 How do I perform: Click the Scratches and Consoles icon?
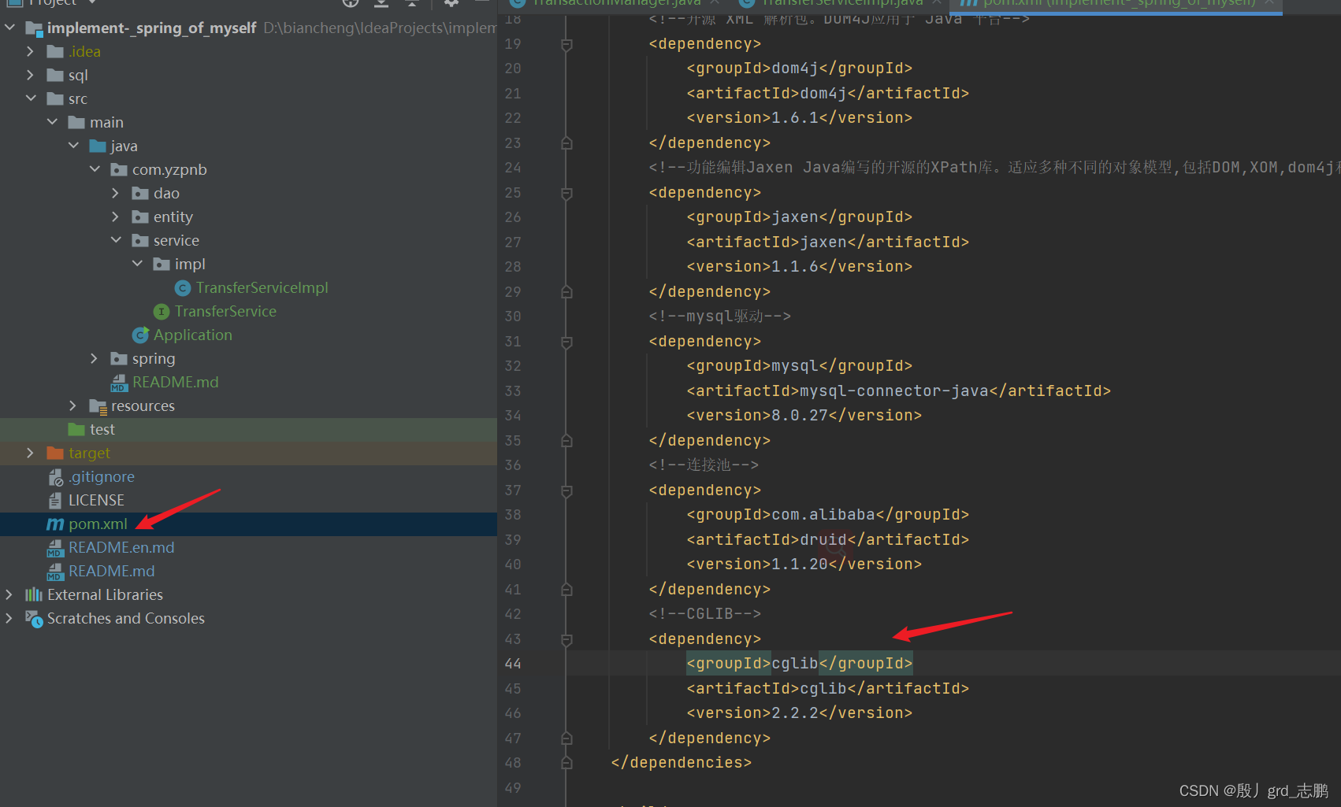click(x=34, y=619)
